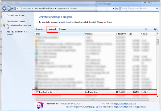Click horizontal scrollbar left arrow
The height and width of the screenshot is (111, 161).
tap(35, 100)
